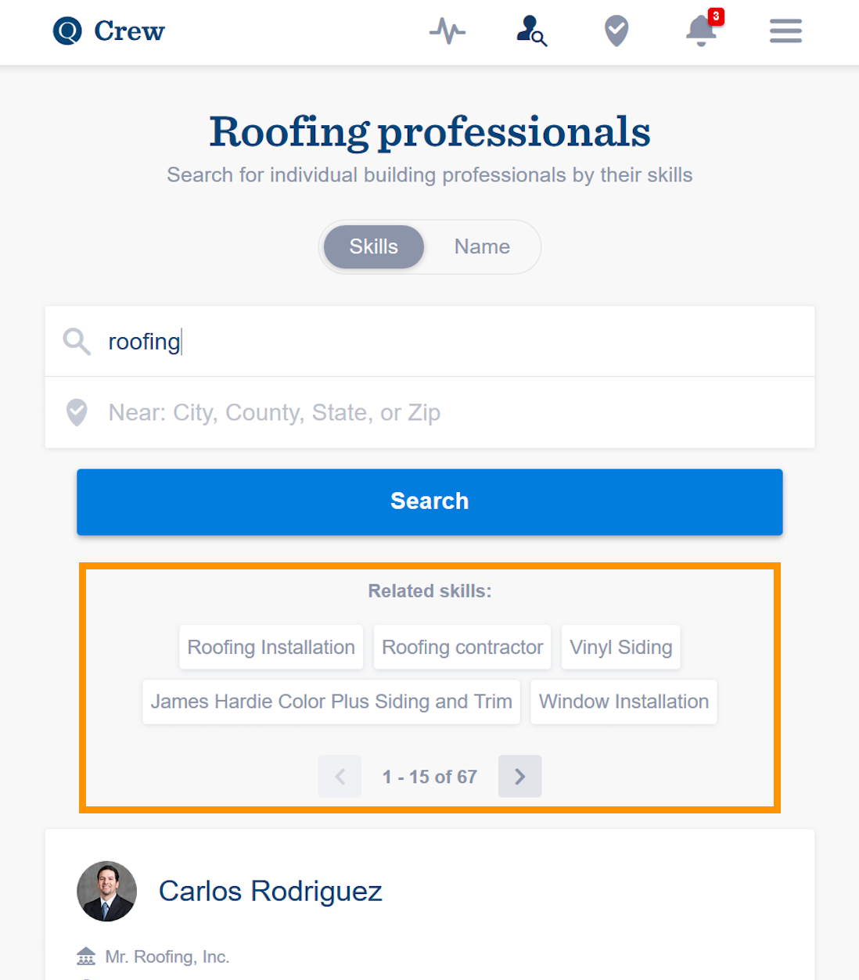Click the location pin in the Near field
This screenshot has width=859, height=980.
(77, 412)
